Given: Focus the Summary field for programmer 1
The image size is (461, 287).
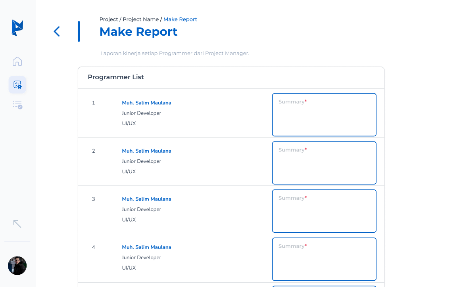Looking at the screenshot, I should (x=324, y=115).
